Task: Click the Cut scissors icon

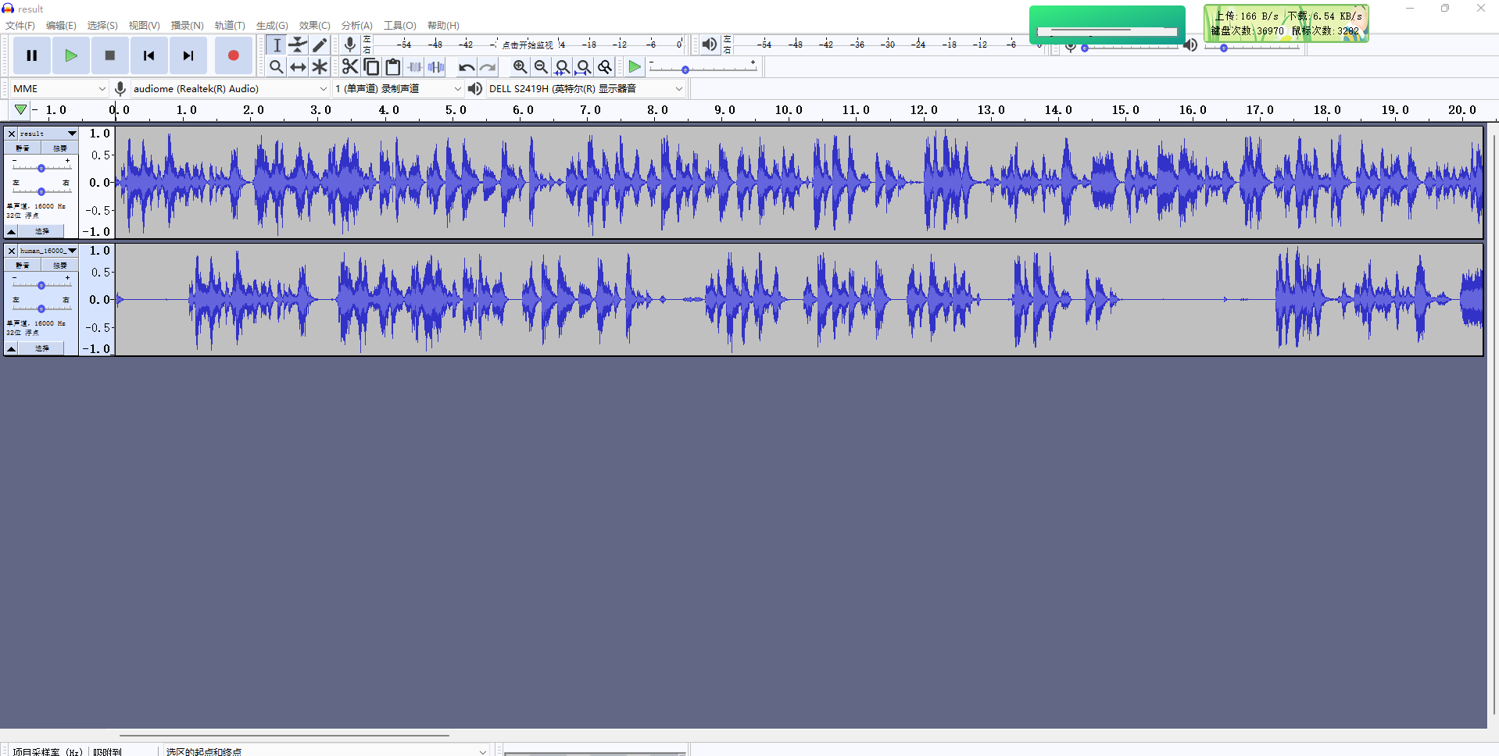Action: click(x=350, y=67)
